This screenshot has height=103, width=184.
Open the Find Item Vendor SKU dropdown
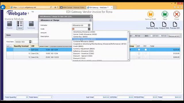coord(30,42)
